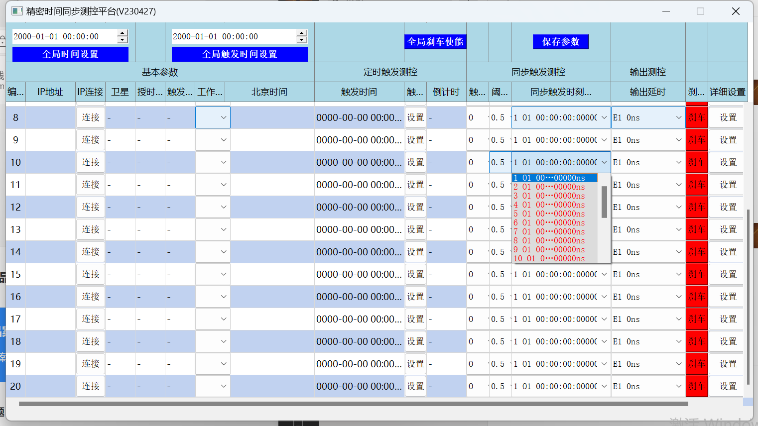Enable 全局刹车使能 button

click(435, 42)
